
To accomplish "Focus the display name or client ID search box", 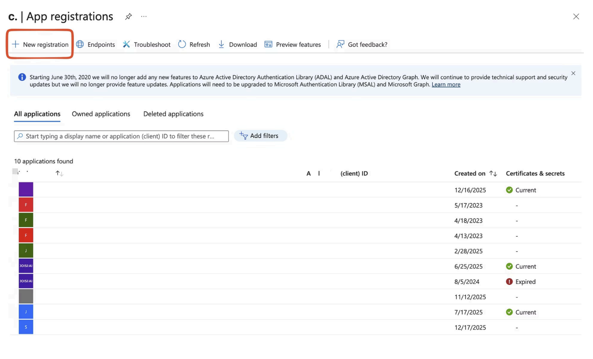I will tap(121, 136).
